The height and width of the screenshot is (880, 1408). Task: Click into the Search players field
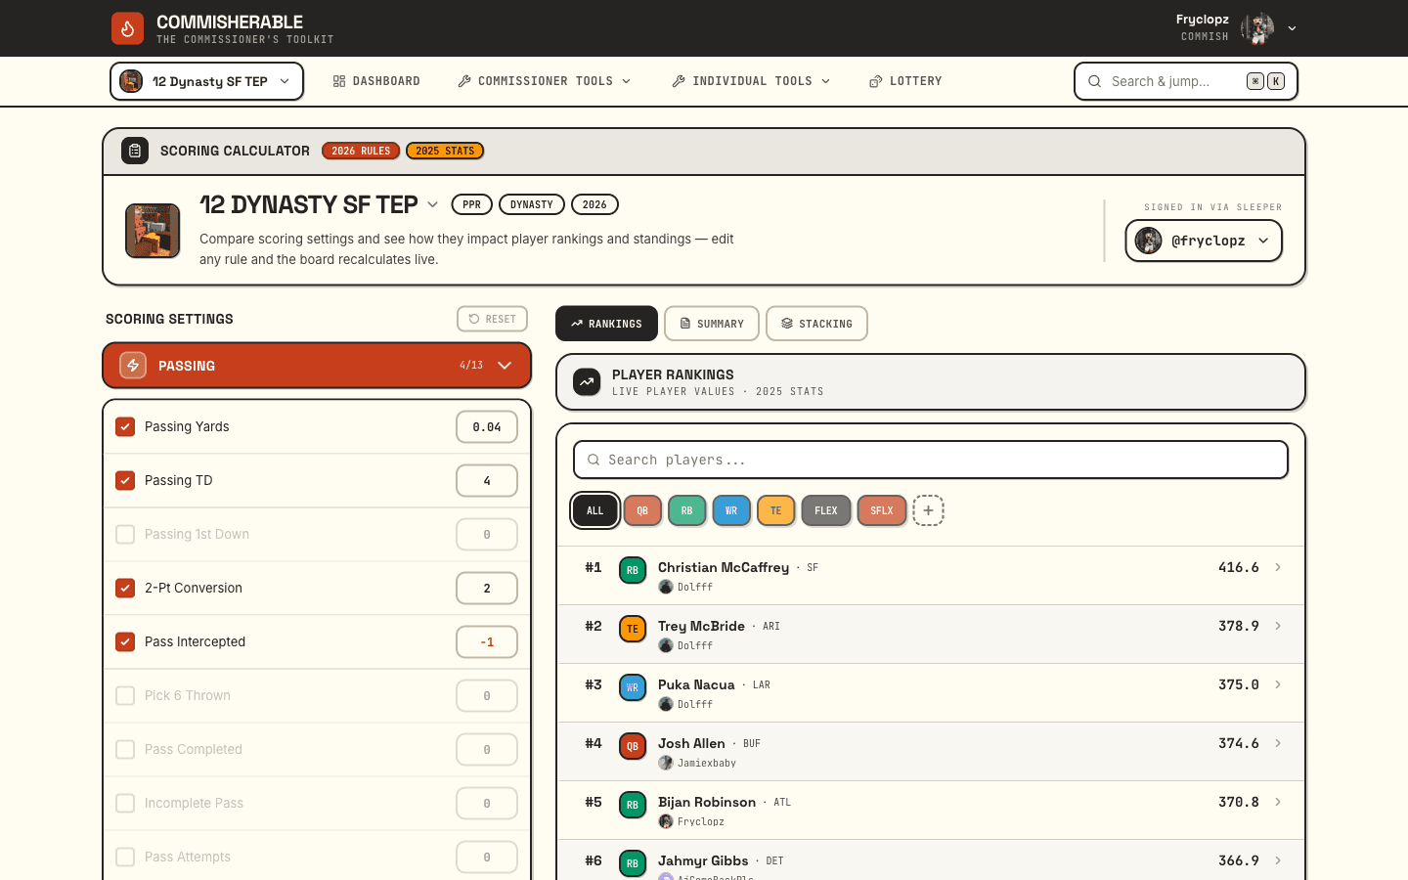point(931,460)
